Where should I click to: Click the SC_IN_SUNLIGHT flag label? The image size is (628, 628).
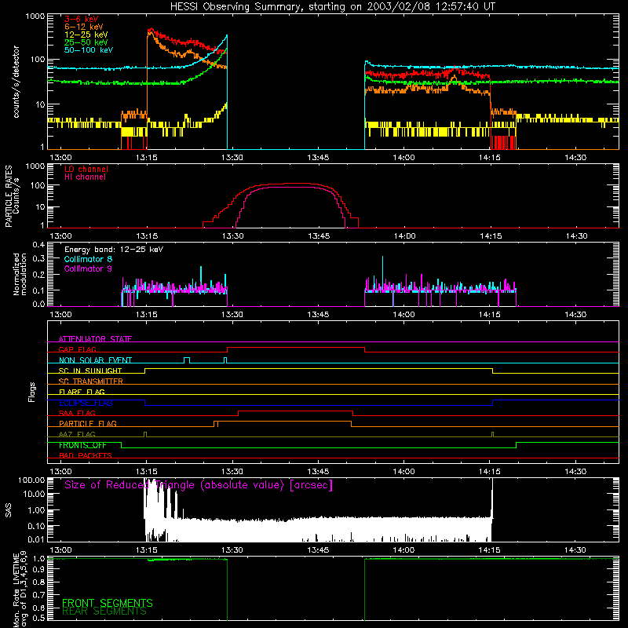pyautogui.click(x=90, y=371)
